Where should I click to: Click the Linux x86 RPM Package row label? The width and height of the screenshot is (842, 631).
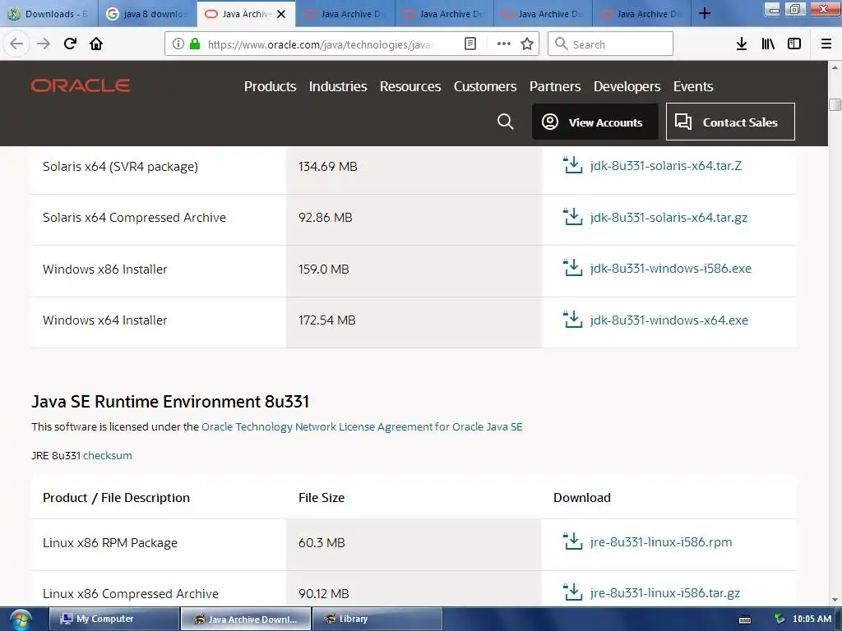110,543
